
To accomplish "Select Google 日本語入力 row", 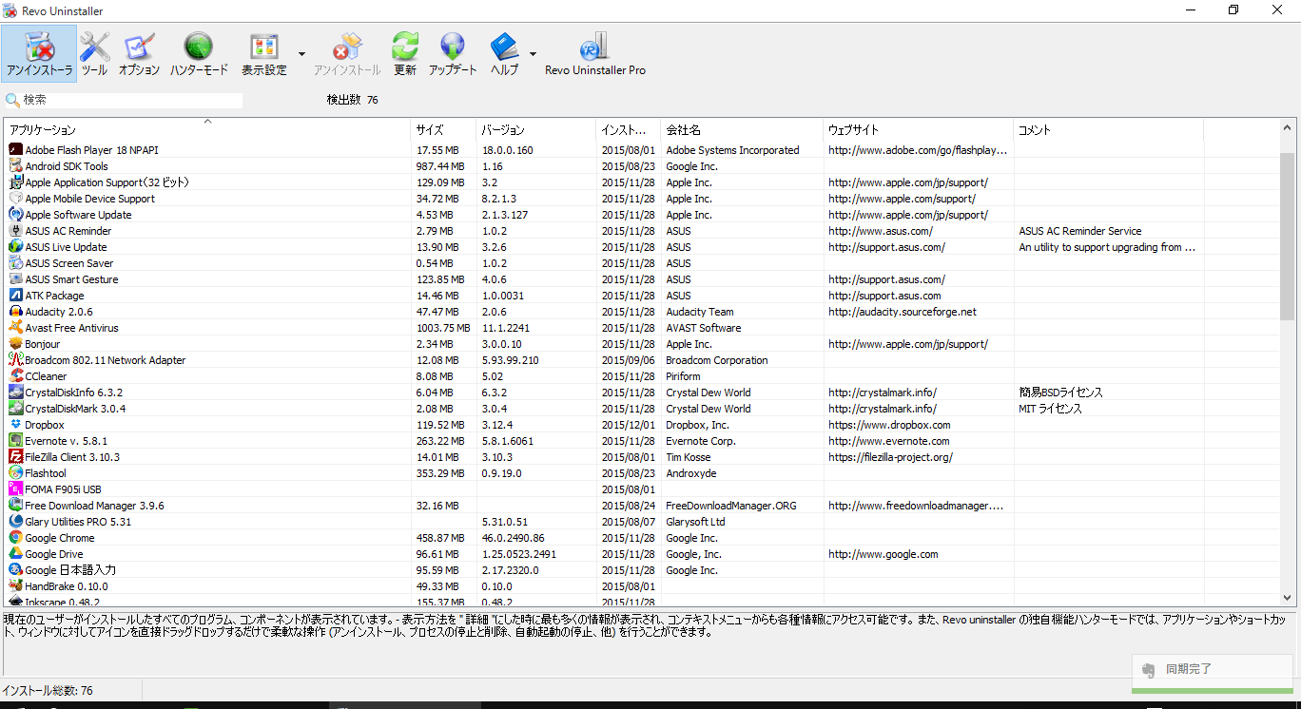I will coord(642,570).
